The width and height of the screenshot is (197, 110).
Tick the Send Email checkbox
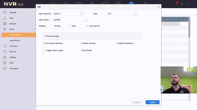click(81, 50)
